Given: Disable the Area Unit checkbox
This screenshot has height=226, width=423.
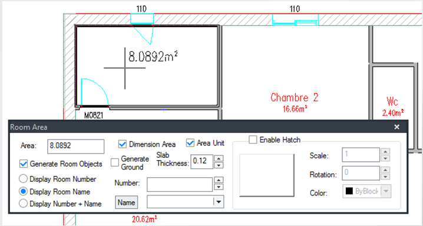Looking at the screenshot, I should click(x=190, y=143).
